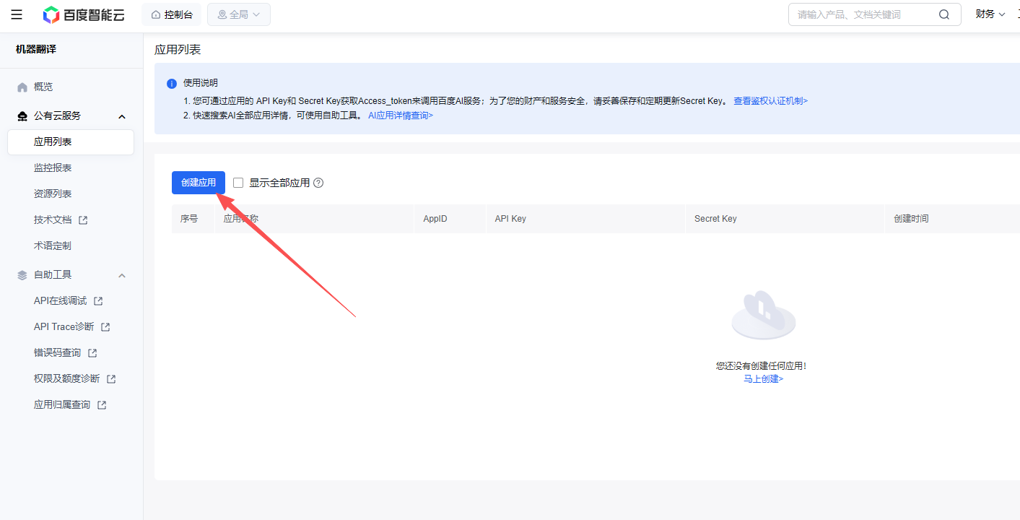The width and height of the screenshot is (1020, 520).
Task: Open the 全局 region dropdown
Action: pyautogui.click(x=238, y=14)
